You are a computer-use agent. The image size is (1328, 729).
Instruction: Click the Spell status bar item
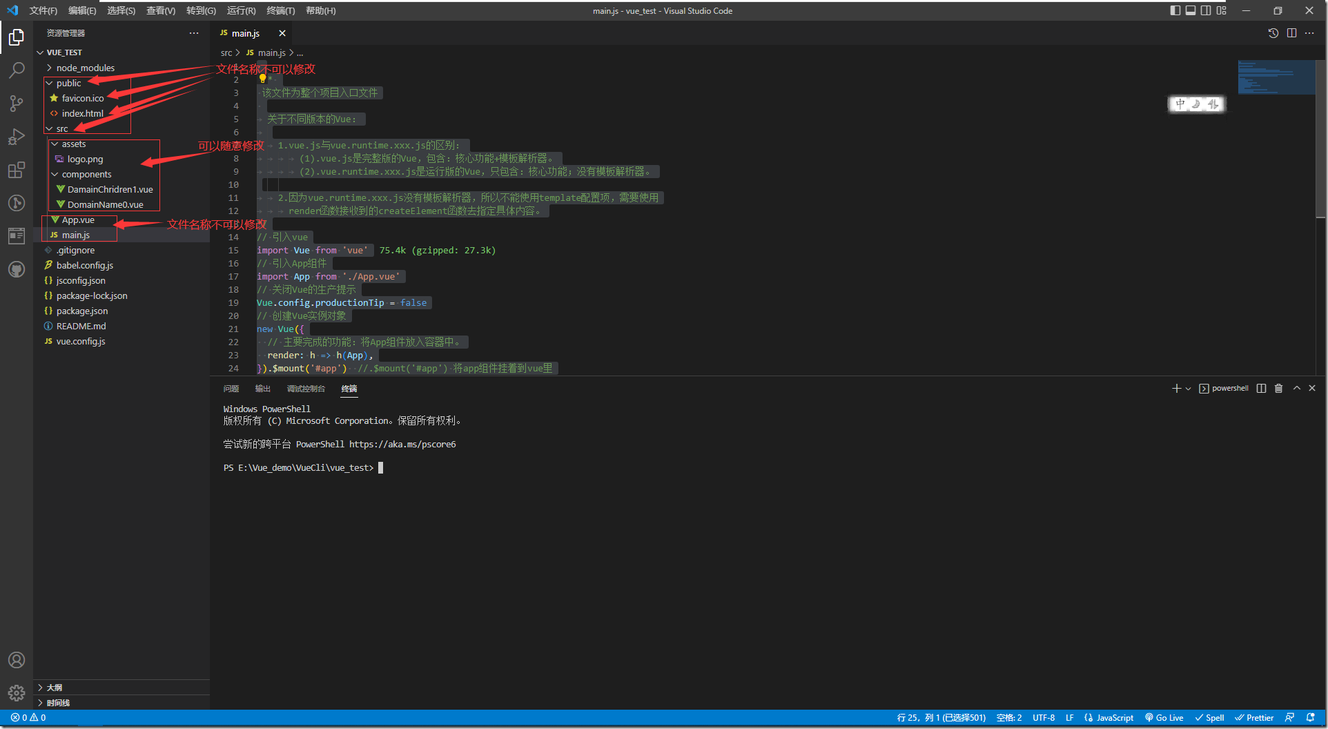click(1209, 718)
